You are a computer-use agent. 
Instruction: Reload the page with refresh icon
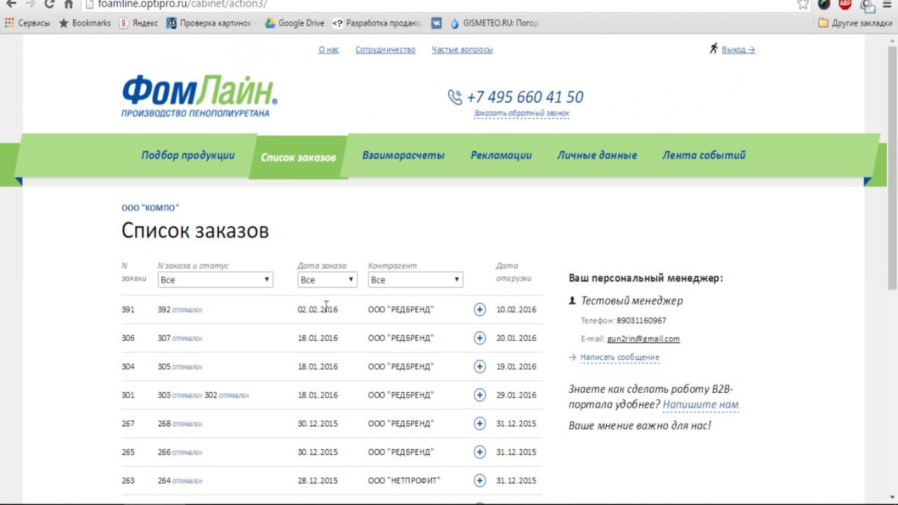click(49, 4)
